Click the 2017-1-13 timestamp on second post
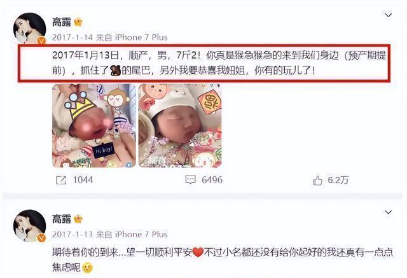This screenshot has height=278, width=407. 72,234
